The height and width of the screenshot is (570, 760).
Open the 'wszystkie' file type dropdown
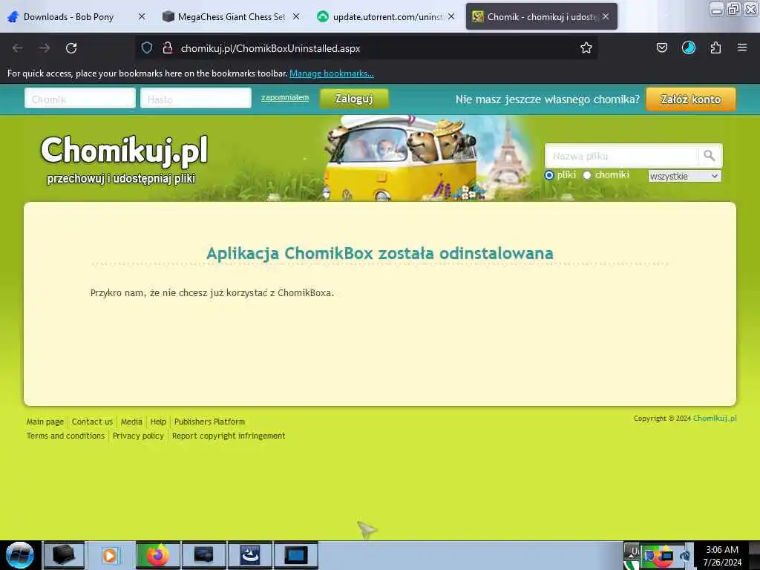click(684, 176)
